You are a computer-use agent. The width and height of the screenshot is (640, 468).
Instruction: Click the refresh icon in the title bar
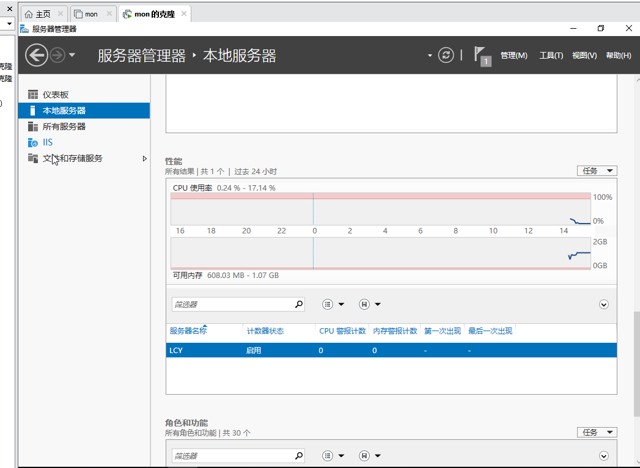click(x=446, y=55)
